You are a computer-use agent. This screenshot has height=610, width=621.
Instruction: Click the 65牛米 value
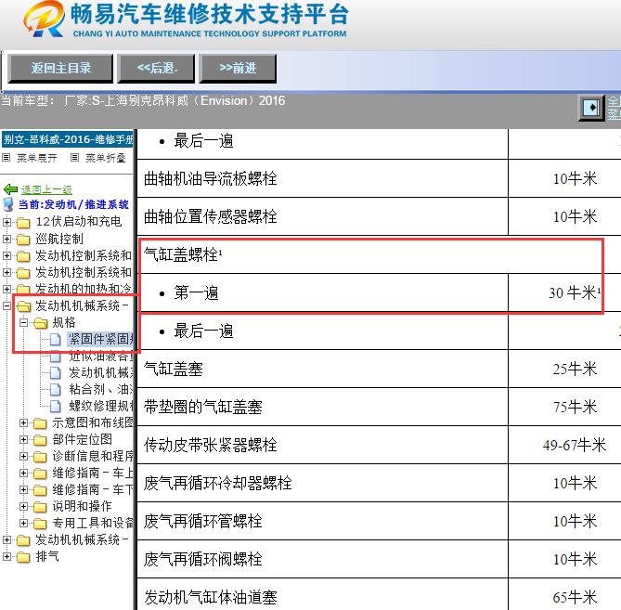tap(575, 597)
